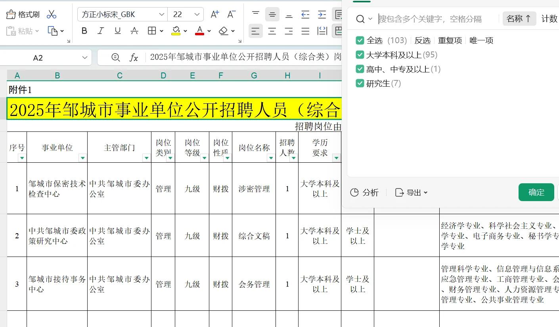Select the cell 邹城市保密技术检查中心
Viewport: 559px width, 327px height.
pyautogui.click(x=57, y=188)
